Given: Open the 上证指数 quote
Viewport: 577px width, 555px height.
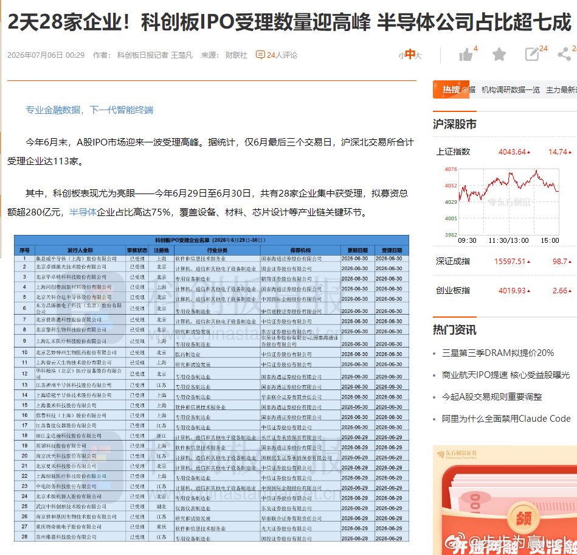Looking at the screenshot, I should [453, 152].
